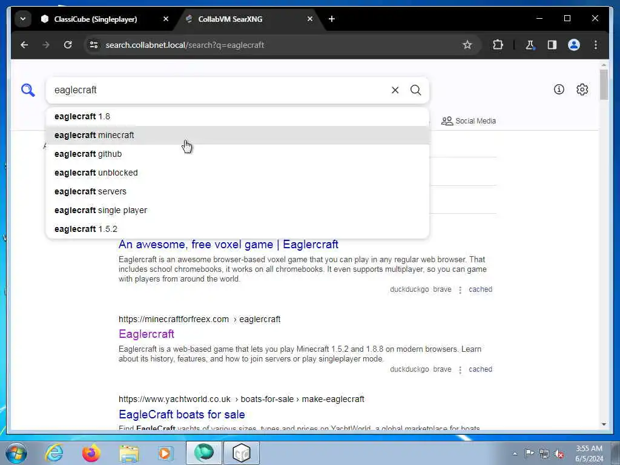Screen dimensions: 620x465
Task: Open "EagleCraft boats for sale" result
Action: pos(182,414)
